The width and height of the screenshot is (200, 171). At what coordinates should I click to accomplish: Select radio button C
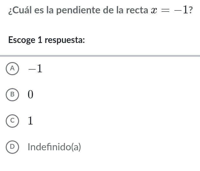(12, 120)
